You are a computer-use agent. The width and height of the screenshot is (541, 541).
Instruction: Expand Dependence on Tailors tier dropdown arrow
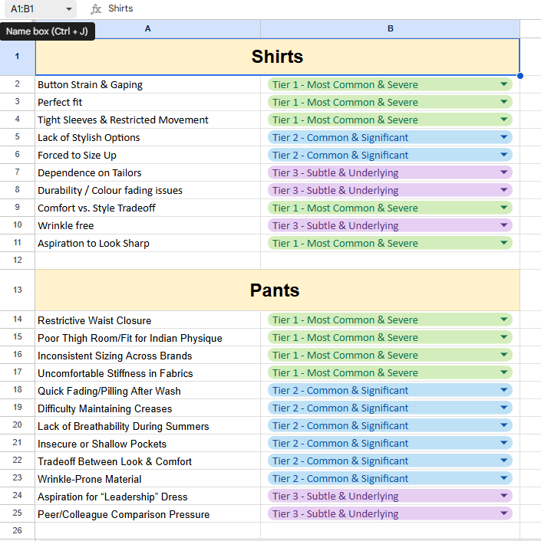[x=504, y=172]
